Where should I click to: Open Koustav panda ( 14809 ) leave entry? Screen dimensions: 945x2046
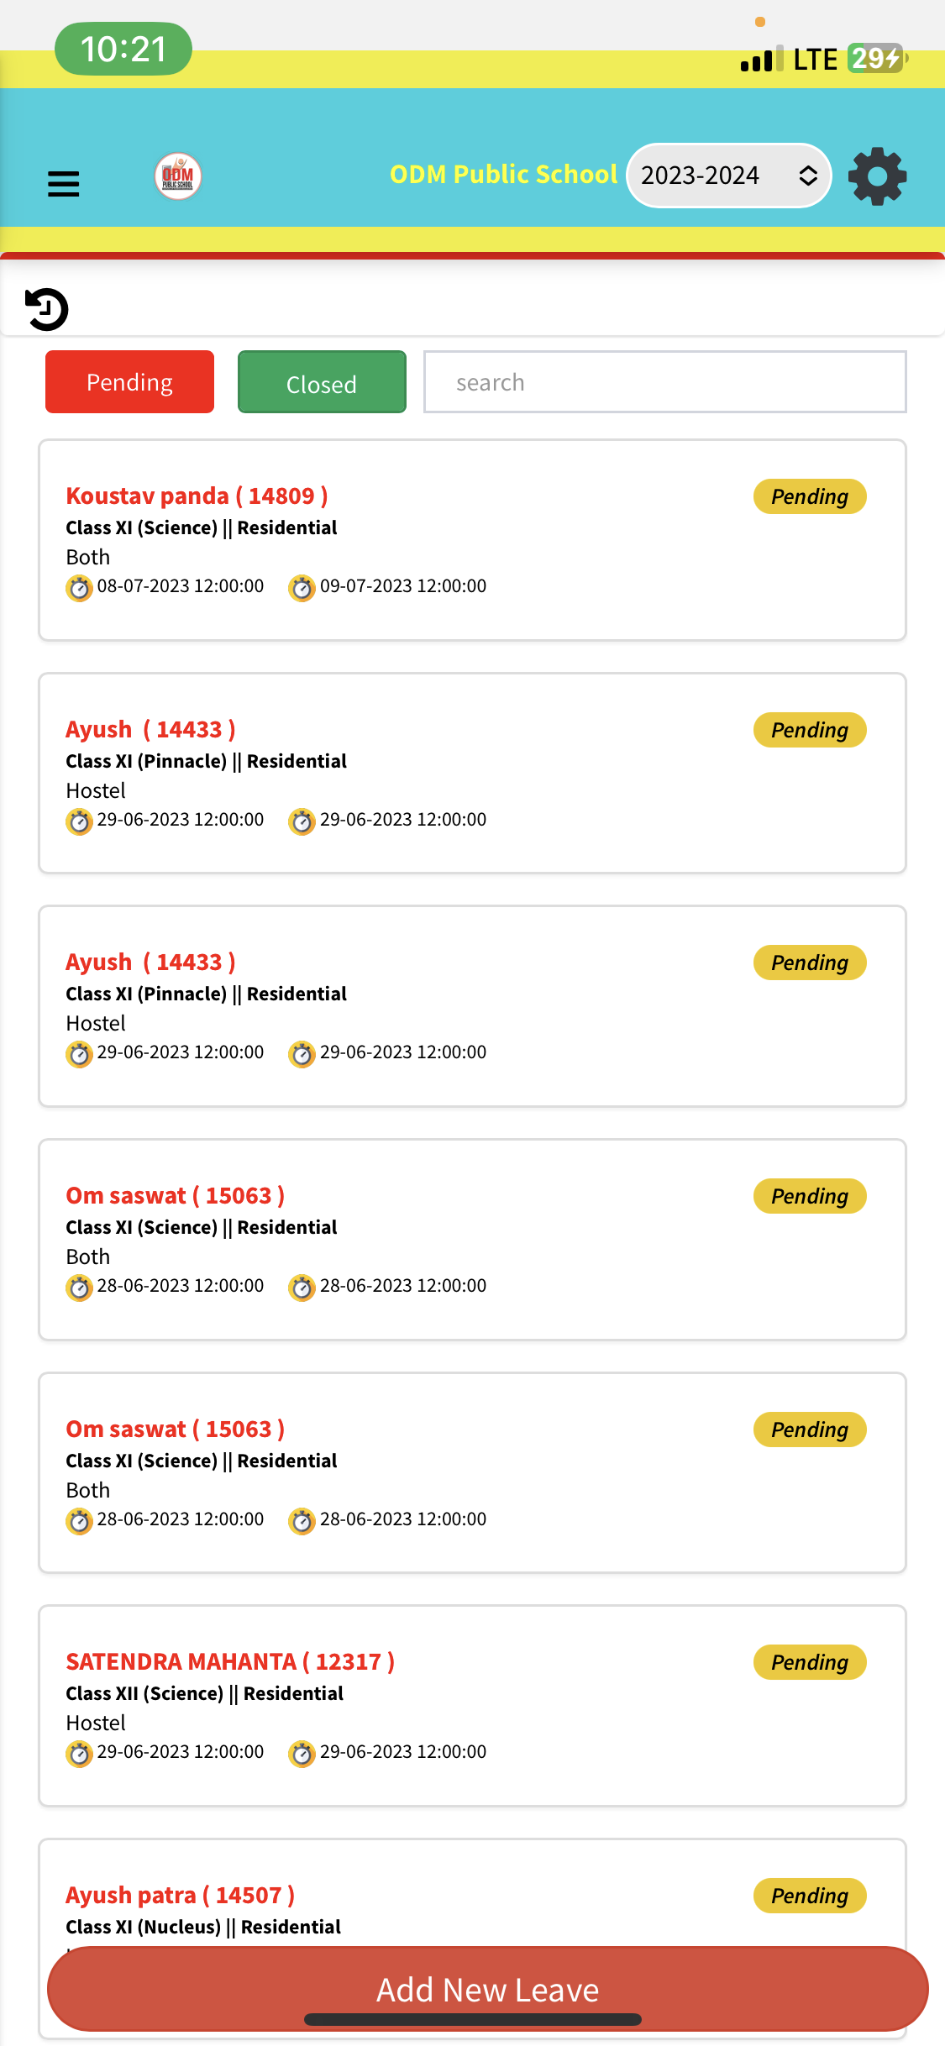pyautogui.click(x=197, y=496)
